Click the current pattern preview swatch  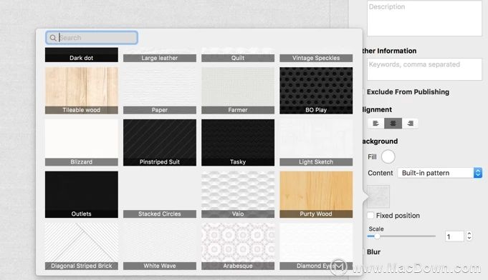pos(378,196)
